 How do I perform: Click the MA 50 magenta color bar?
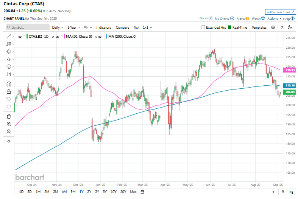(65, 36)
